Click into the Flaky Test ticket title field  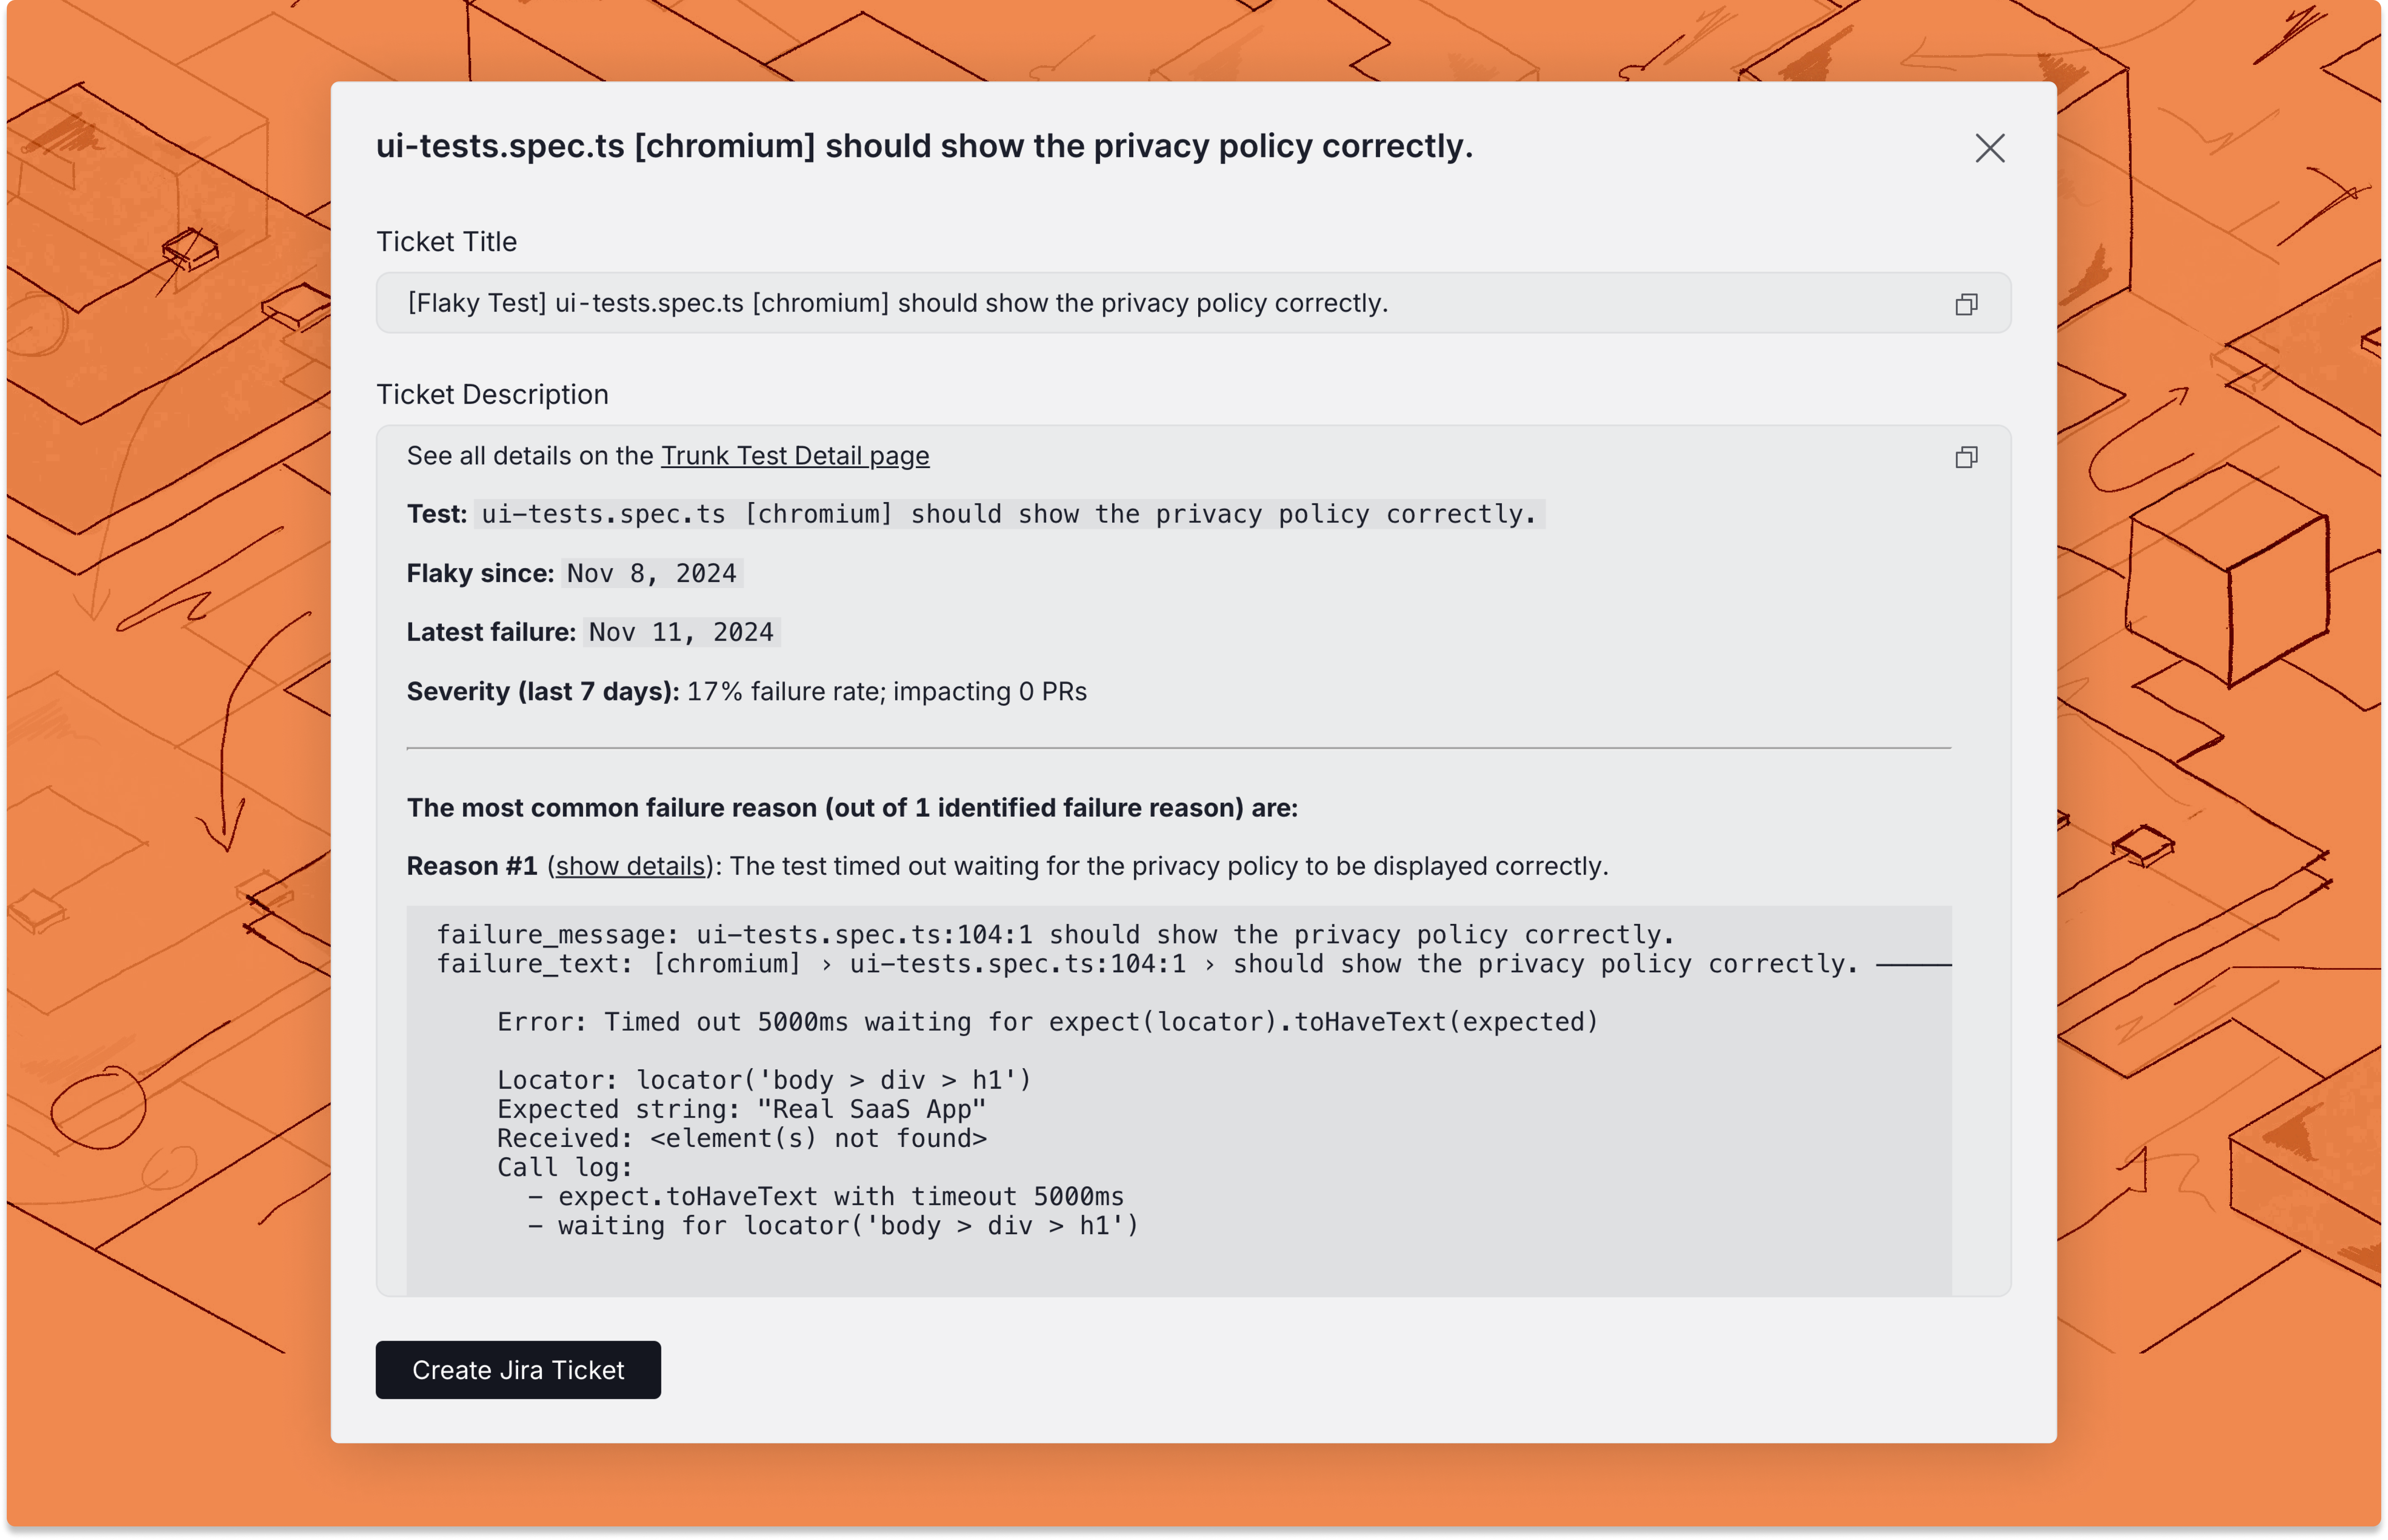click(897, 303)
